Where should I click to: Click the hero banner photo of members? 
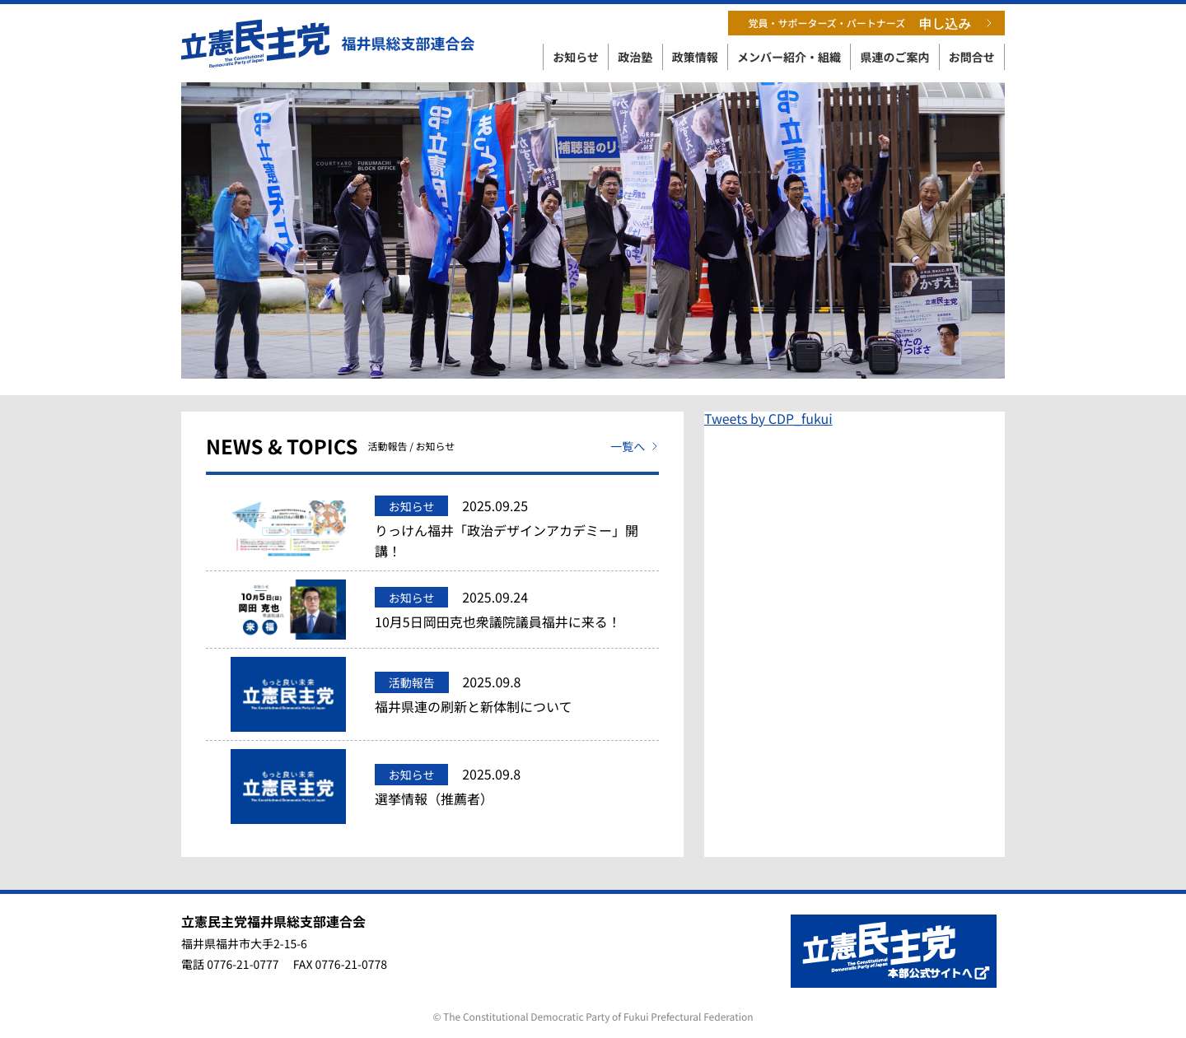pos(592,230)
